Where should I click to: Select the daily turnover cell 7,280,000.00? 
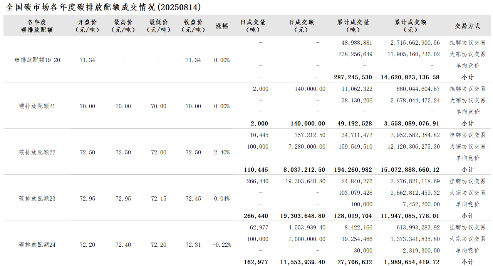[x=307, y=147]
